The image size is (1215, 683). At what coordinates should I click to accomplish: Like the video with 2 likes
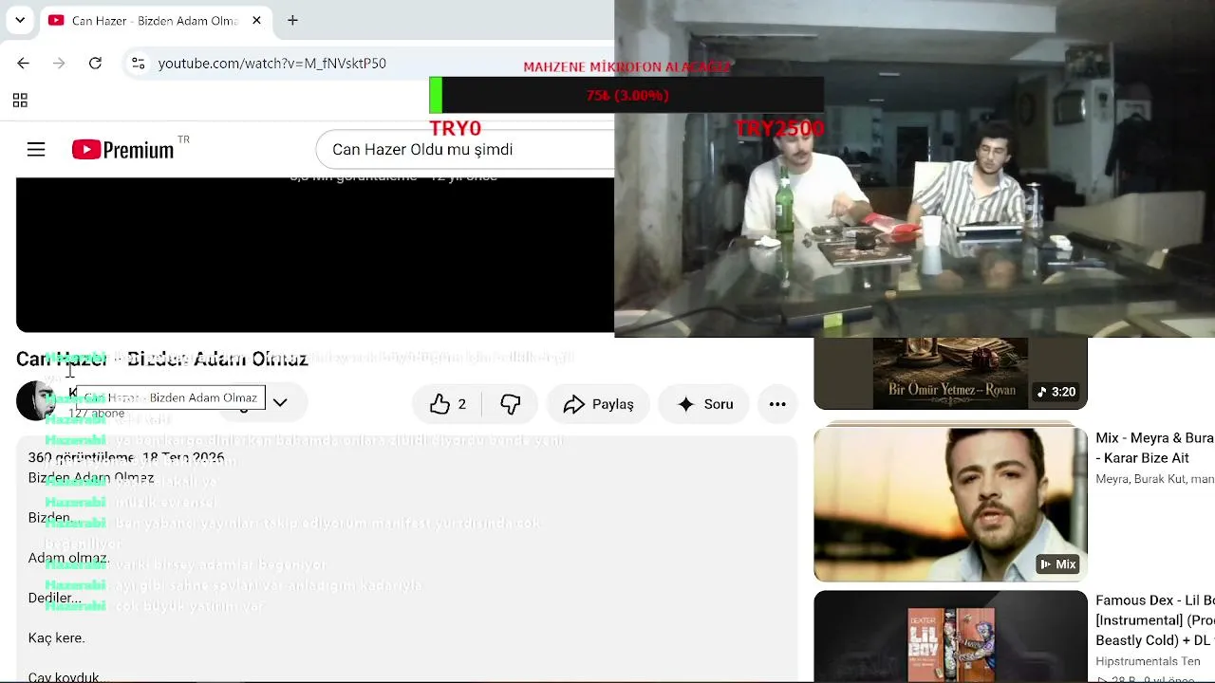(x=449, y=404)
